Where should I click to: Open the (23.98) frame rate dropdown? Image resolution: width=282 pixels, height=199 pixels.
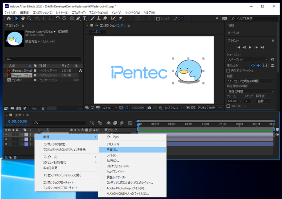coord(235,101)
